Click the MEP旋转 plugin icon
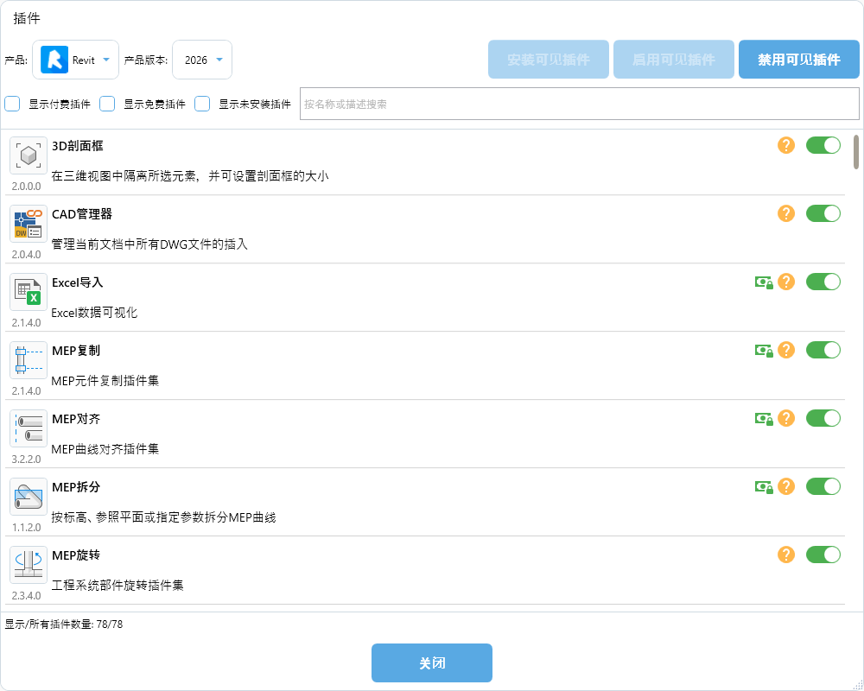The height and width of the screenshot is (691, 864). pos(29,565)
